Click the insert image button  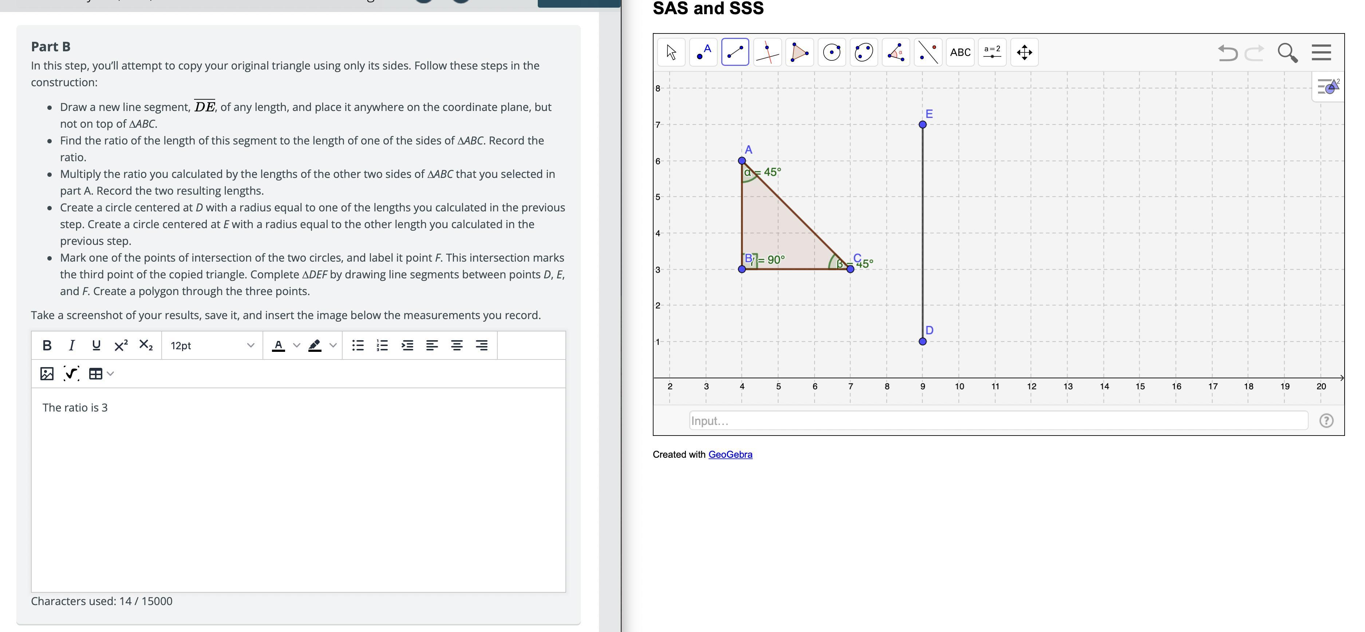(x=47, y=374)
